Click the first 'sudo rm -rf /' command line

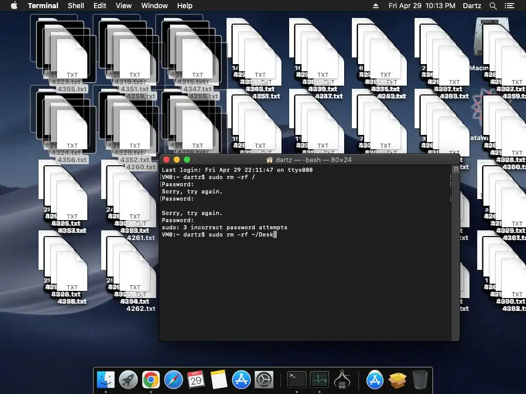click(x=208, y=177)
